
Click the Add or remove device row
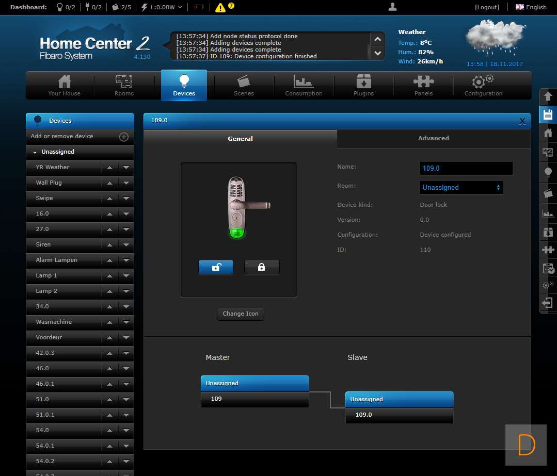[80, 137]
